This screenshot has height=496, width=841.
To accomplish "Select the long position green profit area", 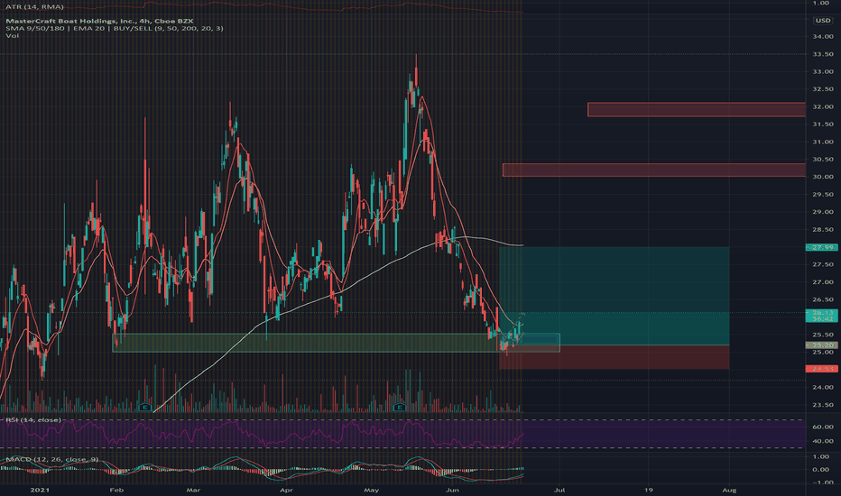I will click(x=615, y=296).
